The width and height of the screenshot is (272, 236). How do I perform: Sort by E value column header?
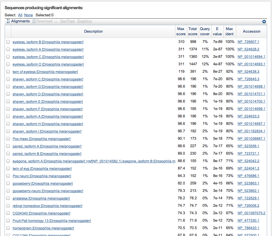(x=217, y=32)
